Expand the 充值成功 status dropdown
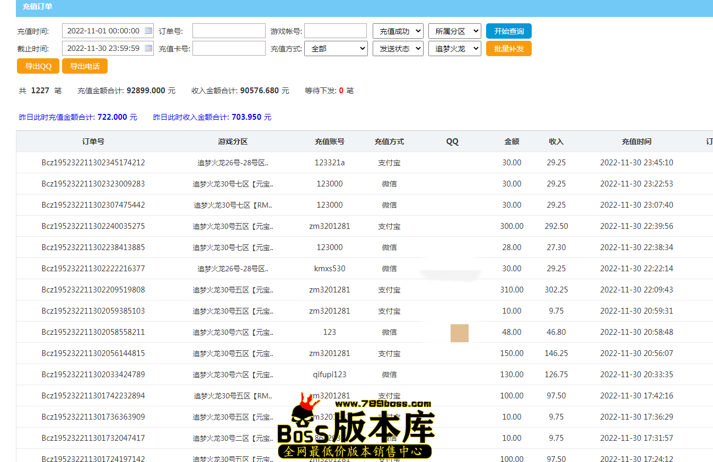 pyautogui.click(x=398, y=31)
